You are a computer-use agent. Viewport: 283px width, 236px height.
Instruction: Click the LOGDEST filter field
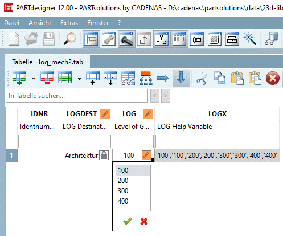tap(86, 141)
